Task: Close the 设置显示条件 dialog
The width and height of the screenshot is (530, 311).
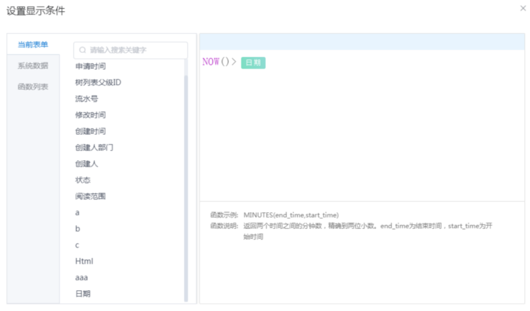Action: pyautogui.click(x=523, y=8)
